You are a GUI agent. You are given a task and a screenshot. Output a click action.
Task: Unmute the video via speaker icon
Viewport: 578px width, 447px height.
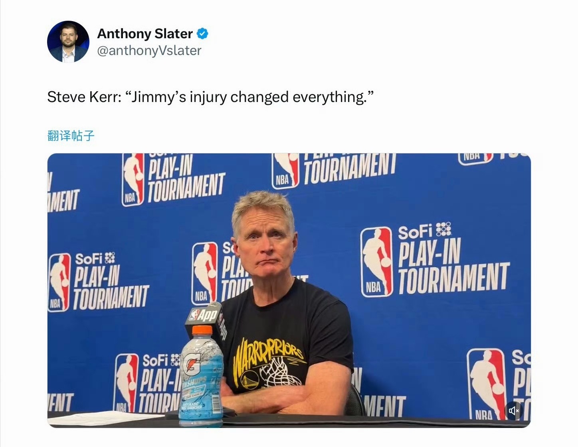(513, 410)
